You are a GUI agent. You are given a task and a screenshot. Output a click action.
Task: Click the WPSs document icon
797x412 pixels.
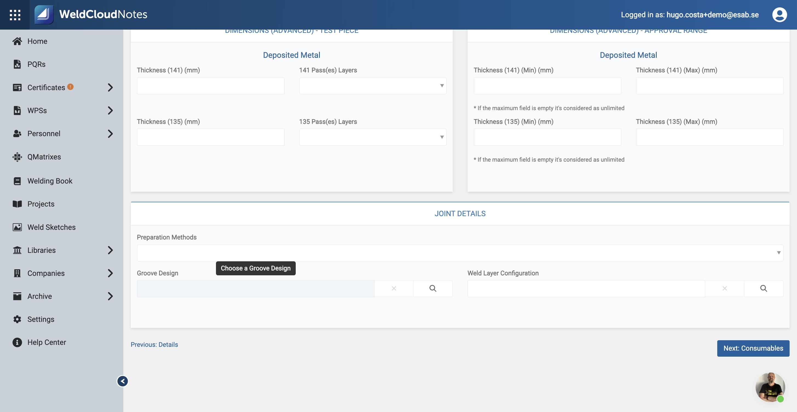[17, 110]
